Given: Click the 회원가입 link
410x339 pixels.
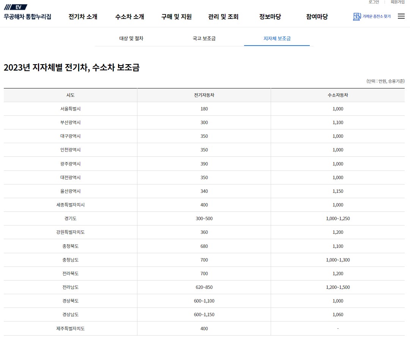Looking at the screenshot, I should 395,3.
